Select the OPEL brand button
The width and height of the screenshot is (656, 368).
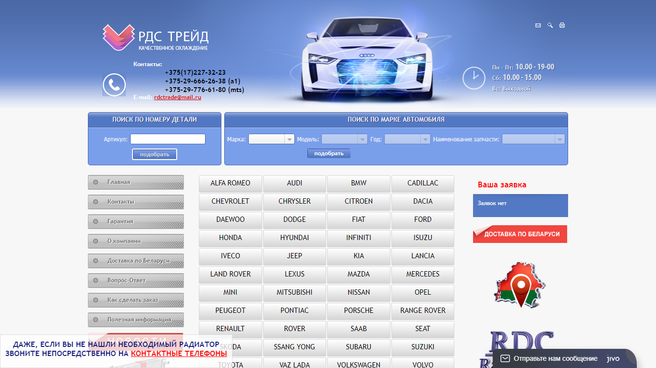pos(423,293)
